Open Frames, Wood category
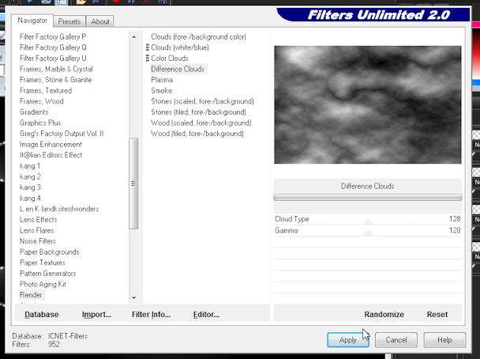The width and height of the screenshot is (480, 359). point(41,101)
